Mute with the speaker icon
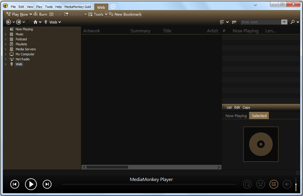 click(287, 184)
